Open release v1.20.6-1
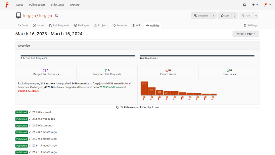275x155 pixels. click(x=34, y=146)
